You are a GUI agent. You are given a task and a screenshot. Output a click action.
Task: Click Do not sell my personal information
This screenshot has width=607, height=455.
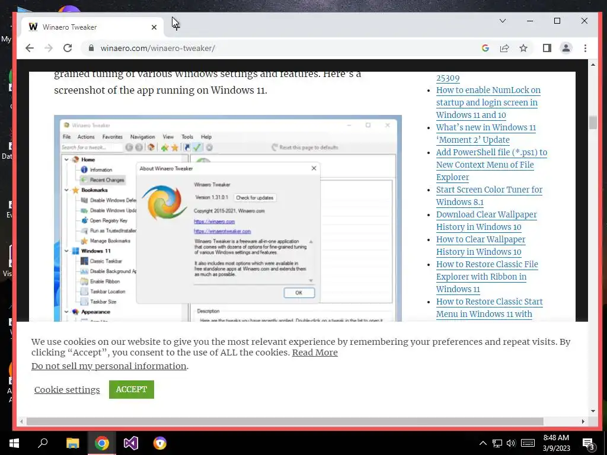point(109,366)
